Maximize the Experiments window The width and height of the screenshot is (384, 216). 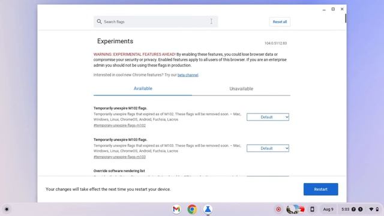(x=333, y=9)
